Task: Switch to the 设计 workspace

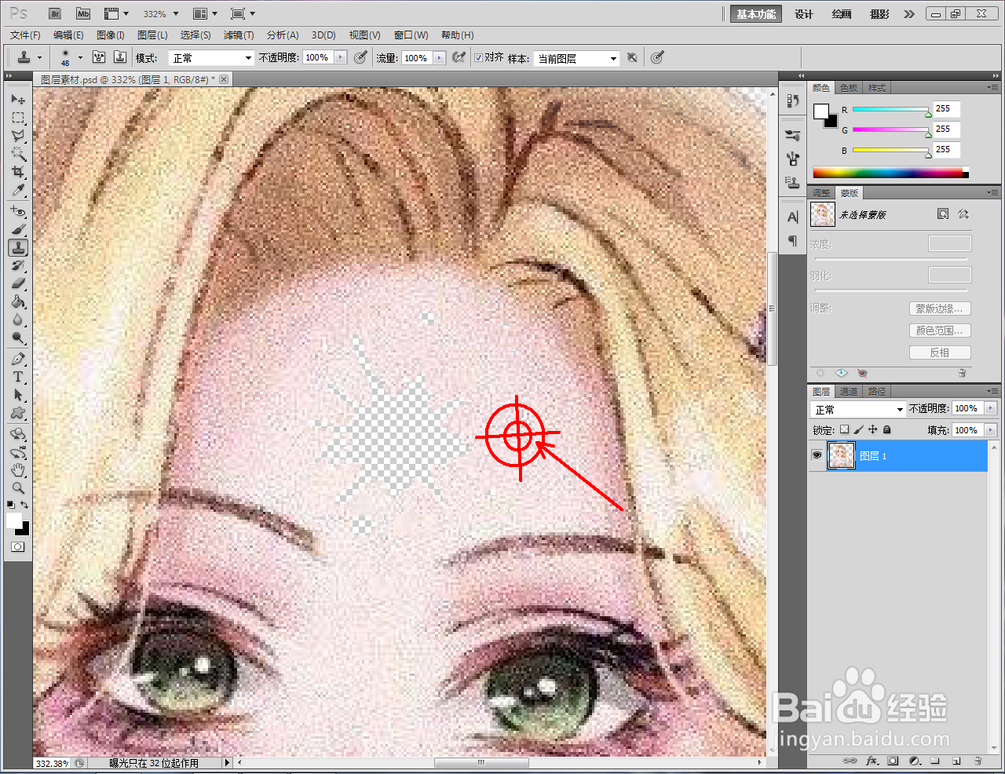Action: [803, 14]
